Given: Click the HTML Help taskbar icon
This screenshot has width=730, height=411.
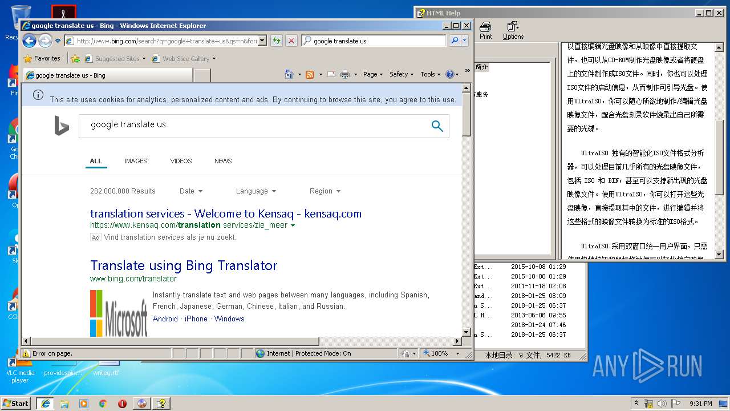Looking at the screenshot, I should pos(161,403).
